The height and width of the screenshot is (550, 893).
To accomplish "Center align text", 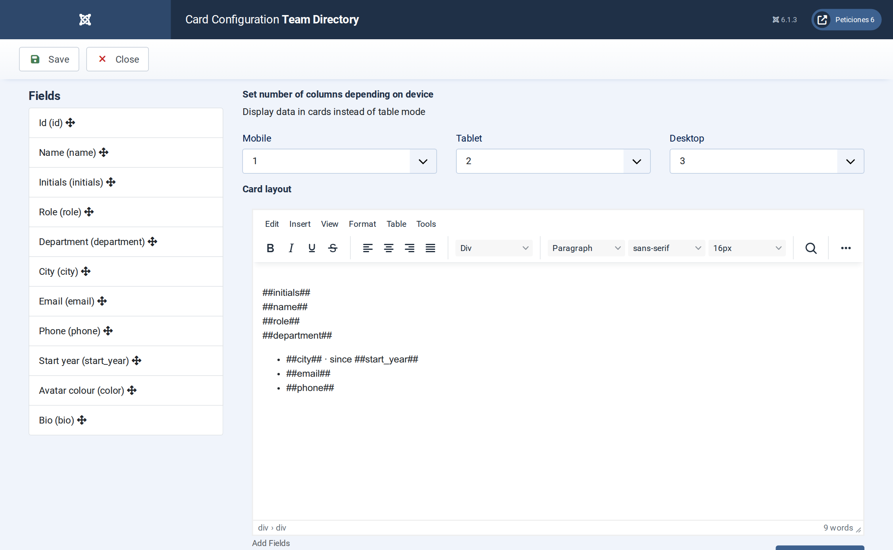I will 389,248.
